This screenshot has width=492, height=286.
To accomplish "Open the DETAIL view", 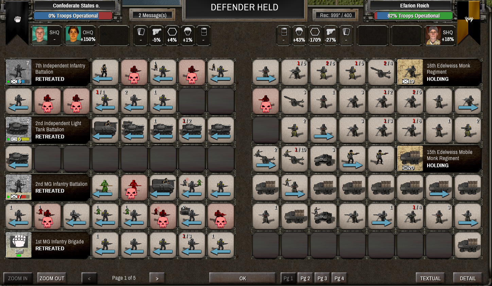I will pos(468,278).
